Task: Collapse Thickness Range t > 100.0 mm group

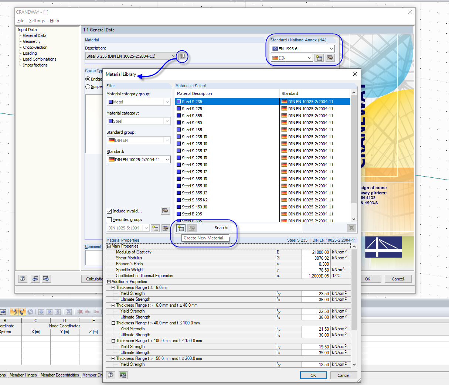Action: coord(113,341)
